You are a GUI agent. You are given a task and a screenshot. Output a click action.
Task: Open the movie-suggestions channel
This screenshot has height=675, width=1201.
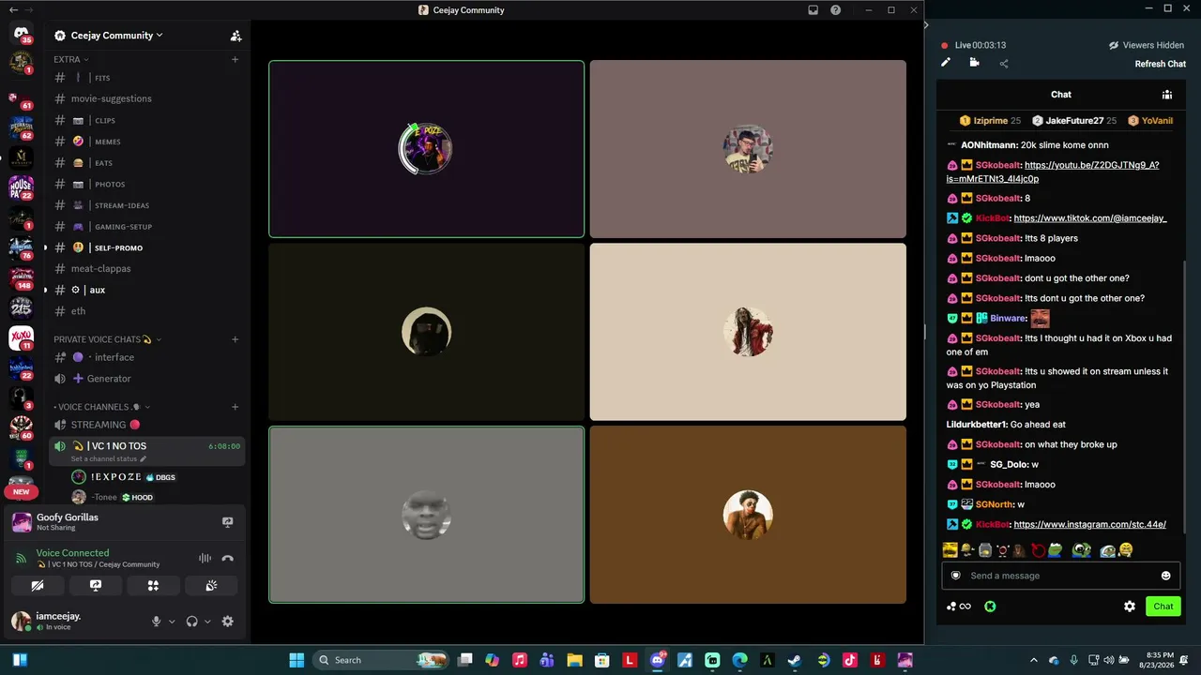point(147,98)
